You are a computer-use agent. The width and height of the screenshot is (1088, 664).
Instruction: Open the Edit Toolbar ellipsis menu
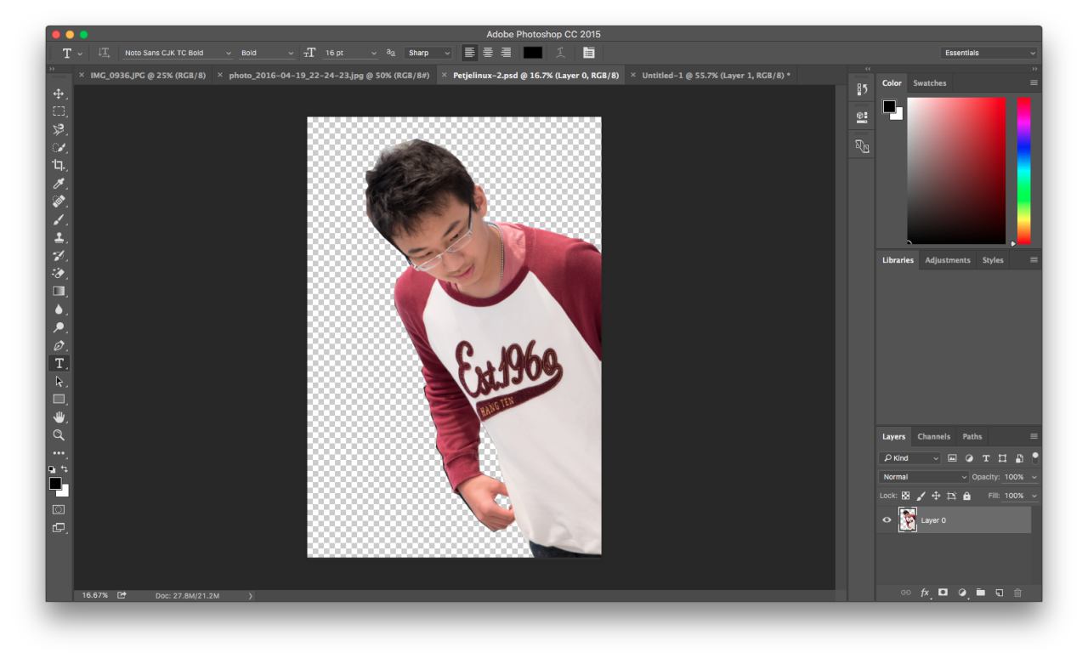pyautogui.click(x=59, y=452)
